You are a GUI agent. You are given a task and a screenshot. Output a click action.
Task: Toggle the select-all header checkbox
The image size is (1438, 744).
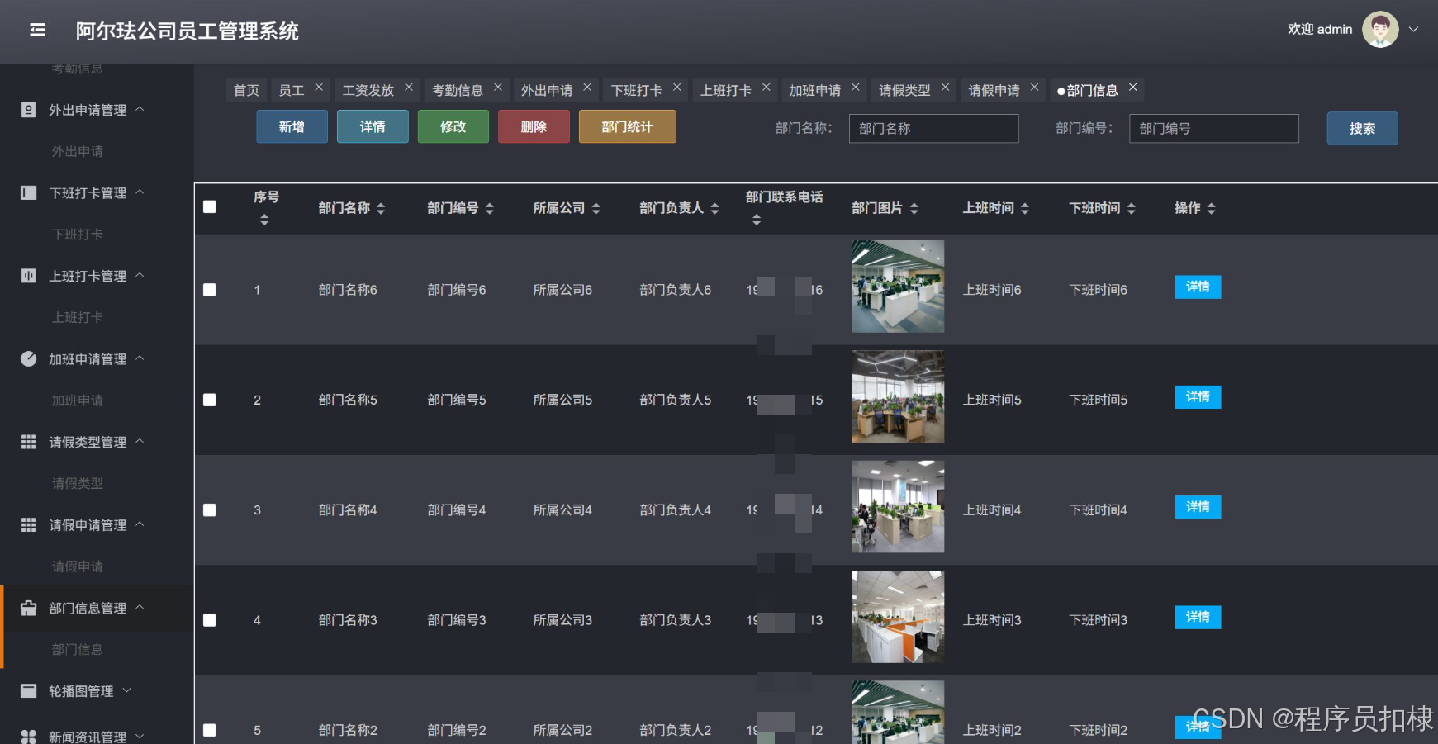pyautogui.click(x=210, y=207)
